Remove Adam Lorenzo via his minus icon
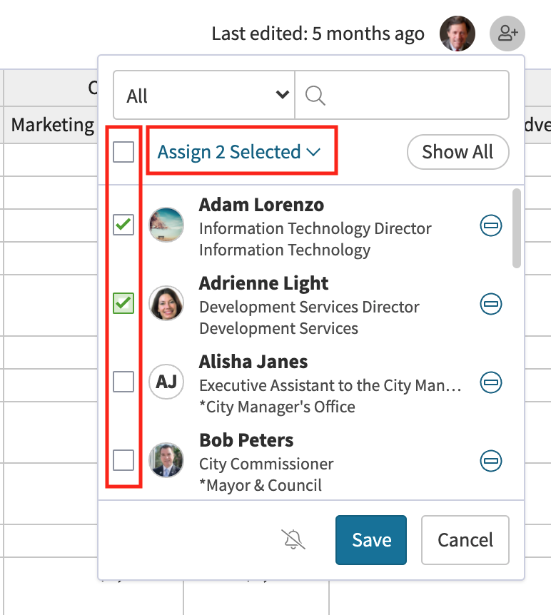 pos(491,225)
